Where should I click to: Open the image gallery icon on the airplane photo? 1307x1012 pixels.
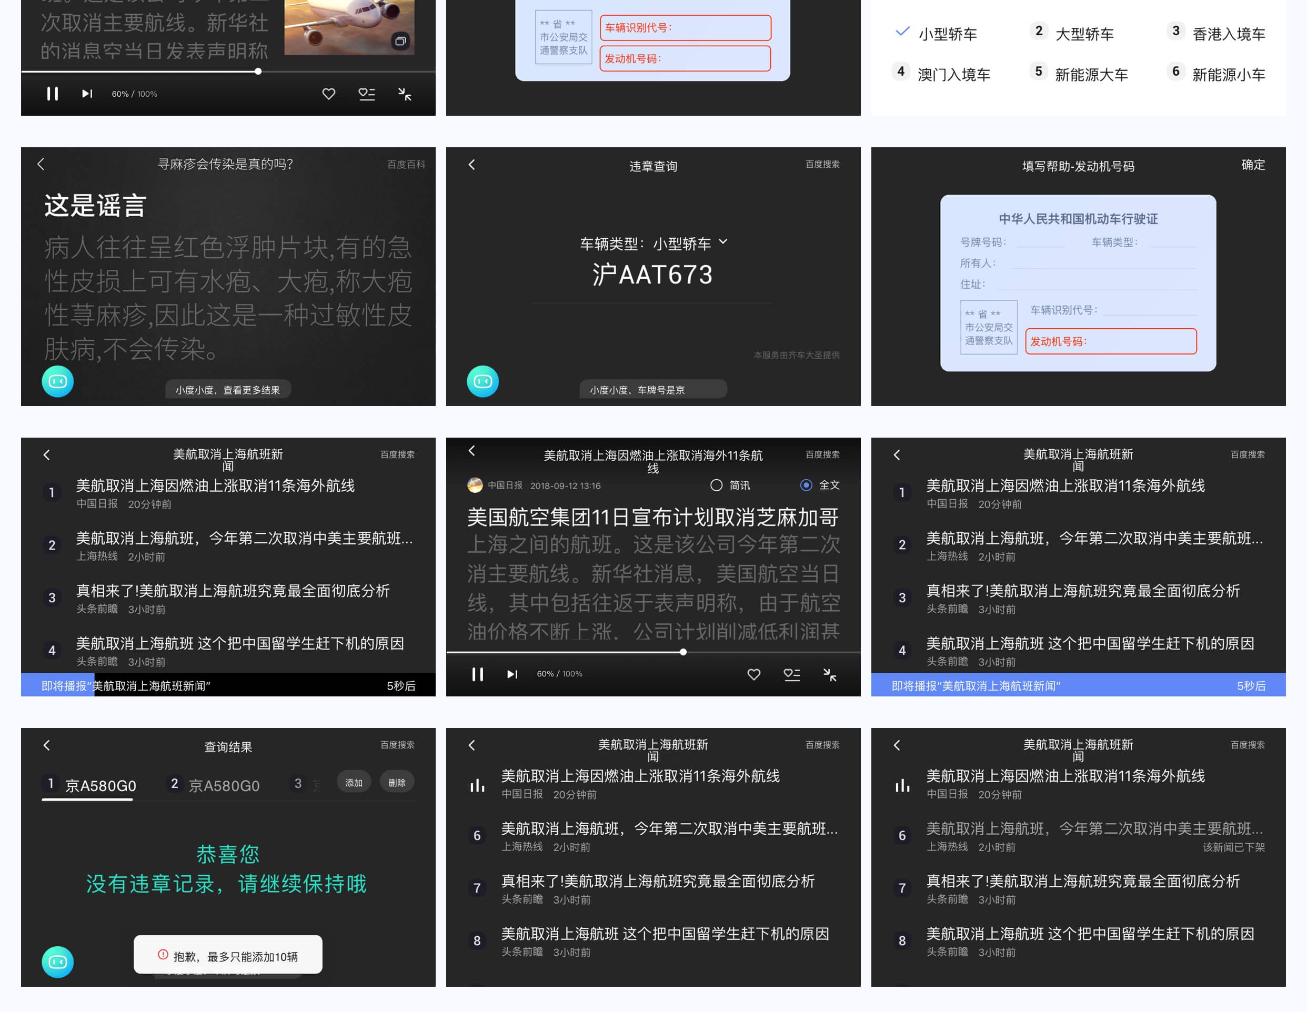point(400,41)
